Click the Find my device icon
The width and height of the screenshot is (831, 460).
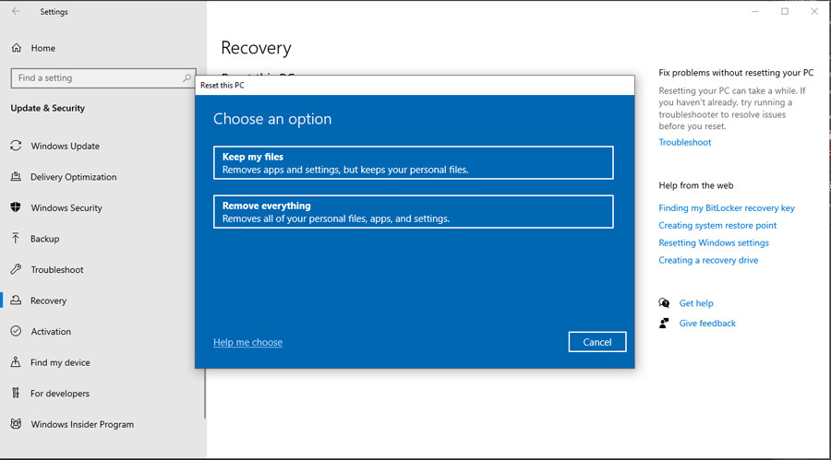(x=16, y=362)
